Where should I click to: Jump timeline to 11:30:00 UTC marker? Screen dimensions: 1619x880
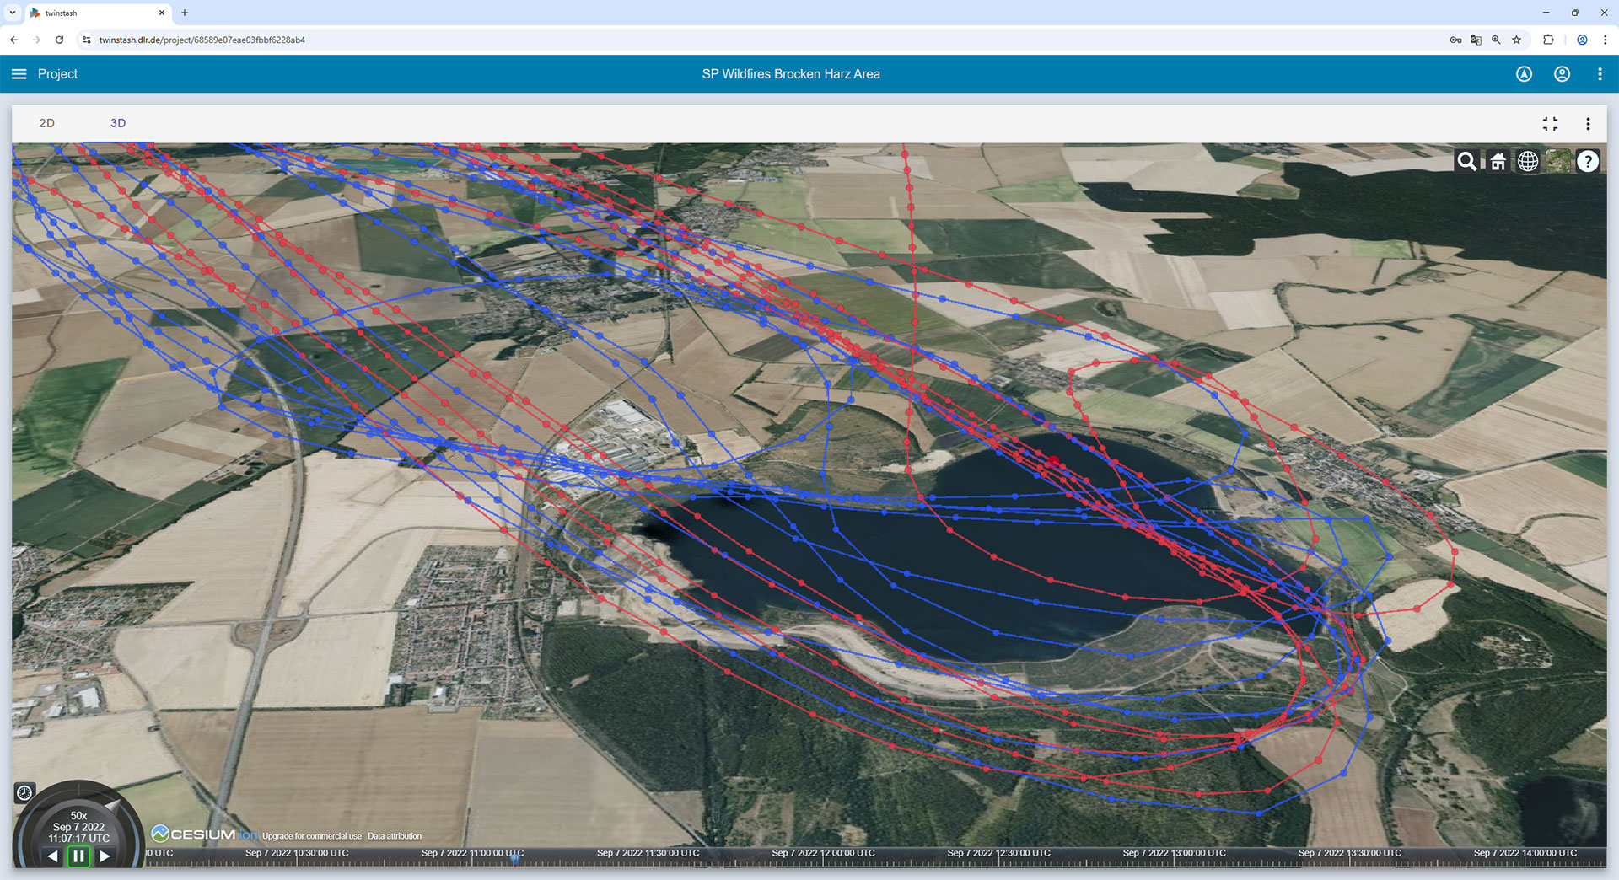(x=648, y=853)
